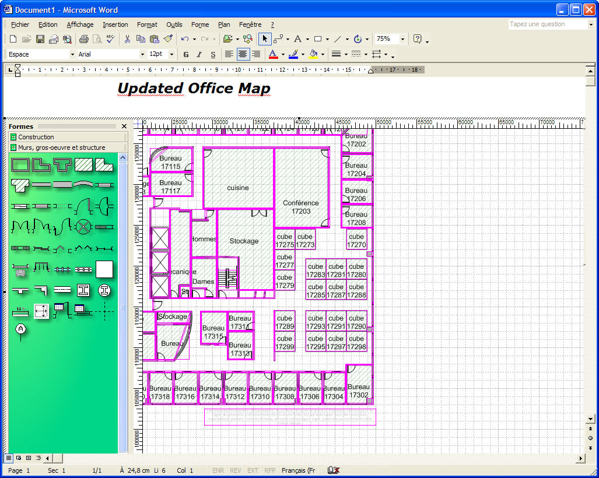
Task: Click the Format Painter brush
Action: 168,39
